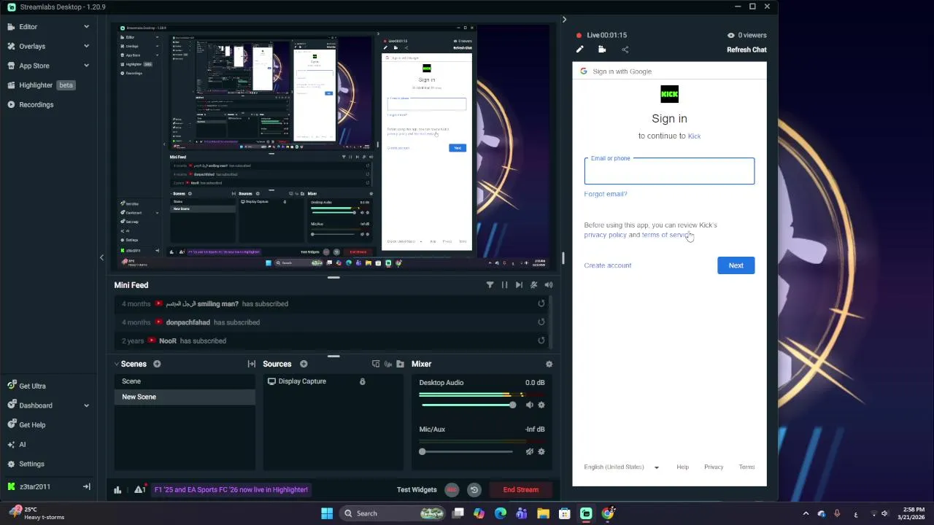Image resolution: width=934 pixels, height=525 pixels.
Task: Open the Desktop Audio settings gear
Action: coord(541,405)
